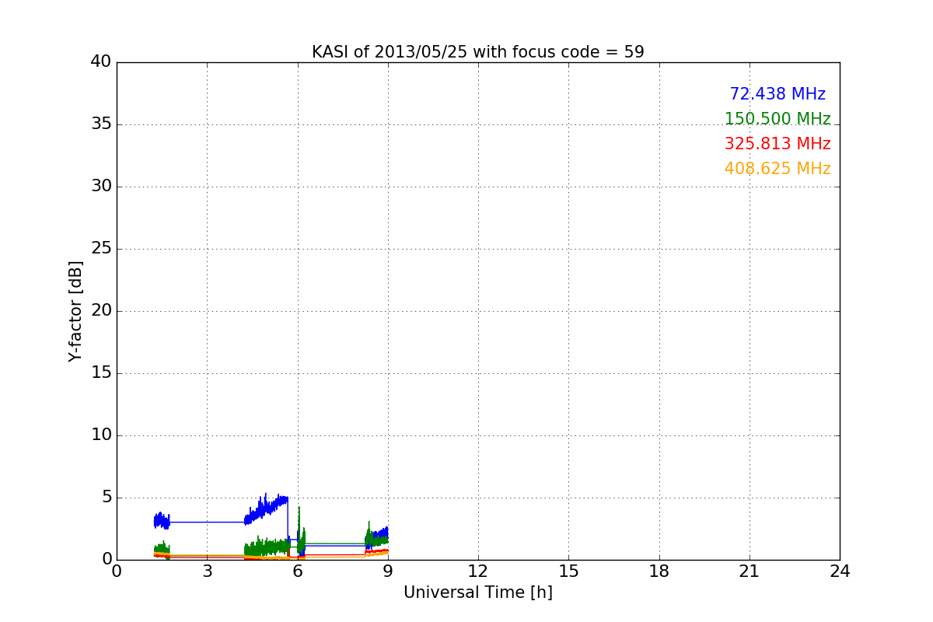
Task: Click the x-axis tick label 9
Action: pyautogui.click(x=388, y=571)
